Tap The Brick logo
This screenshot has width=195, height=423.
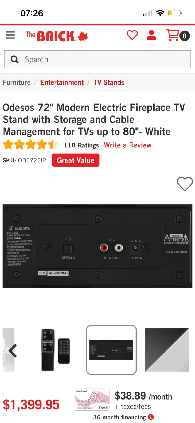click(57, 36)
